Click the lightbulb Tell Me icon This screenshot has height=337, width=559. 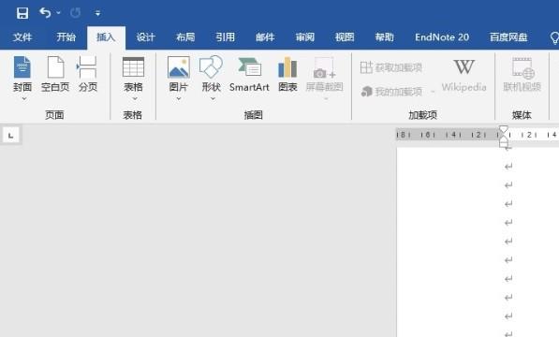pyautogui.click(x=554, y=37)
